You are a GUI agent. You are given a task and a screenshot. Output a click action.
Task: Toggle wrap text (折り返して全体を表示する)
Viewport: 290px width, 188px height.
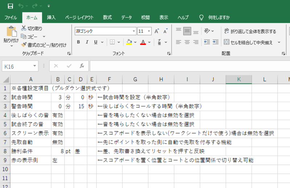[x=250, y=31]
